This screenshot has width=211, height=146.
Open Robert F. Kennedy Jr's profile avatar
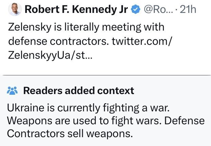[14, 10]
